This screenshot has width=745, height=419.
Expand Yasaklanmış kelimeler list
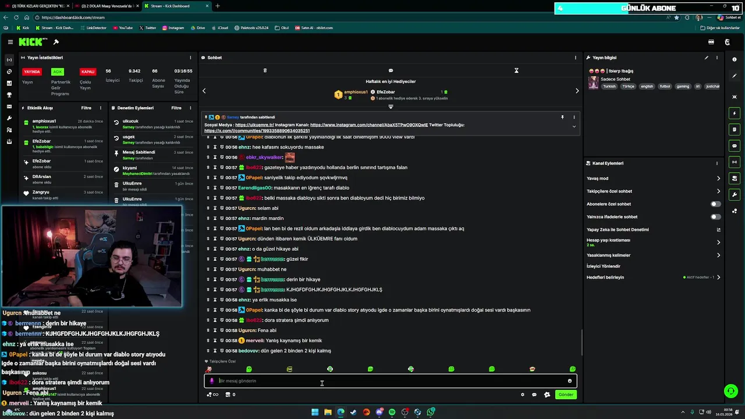(718, 255)
